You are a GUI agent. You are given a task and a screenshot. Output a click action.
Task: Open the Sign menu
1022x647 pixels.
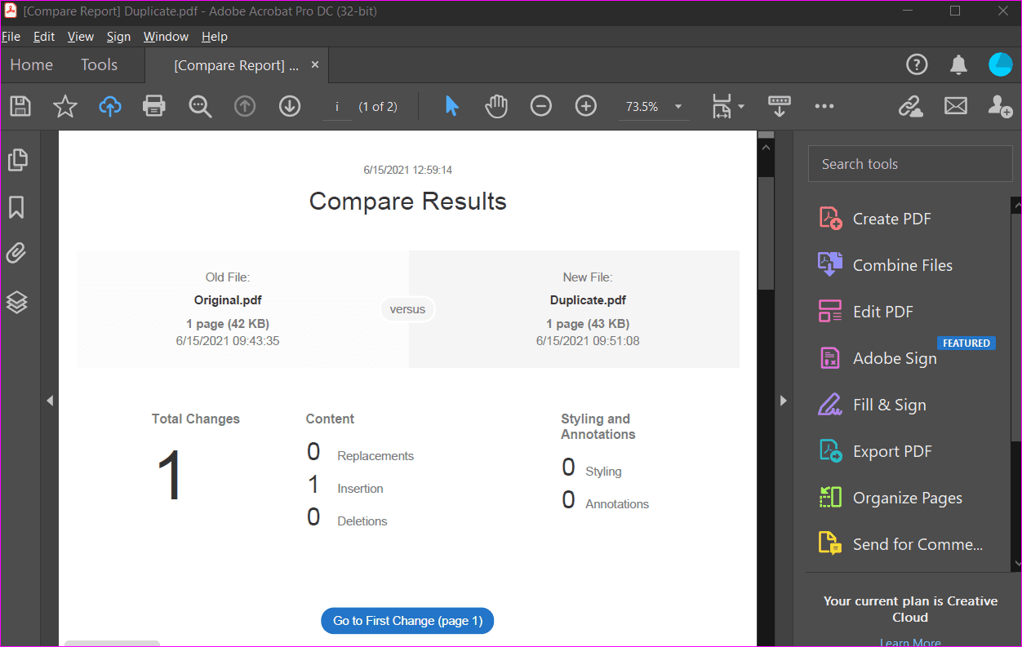(x=118, y=37)
